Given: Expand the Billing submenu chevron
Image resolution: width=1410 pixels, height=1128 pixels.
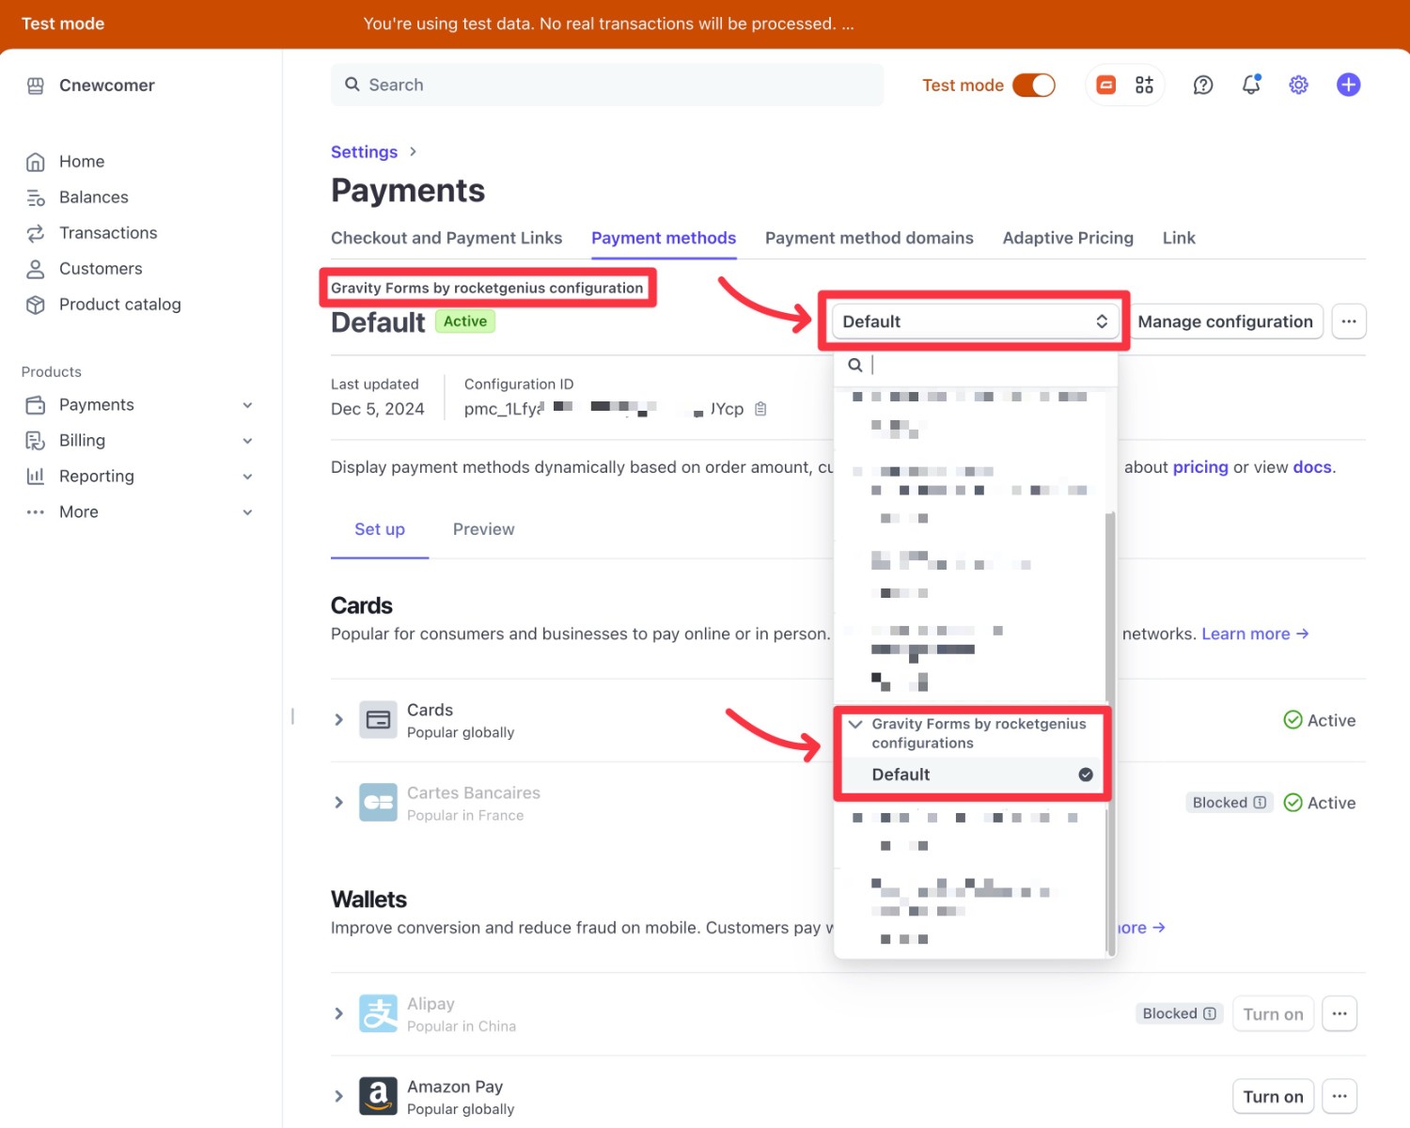Looking at the screenshot, I should point(247,441).
